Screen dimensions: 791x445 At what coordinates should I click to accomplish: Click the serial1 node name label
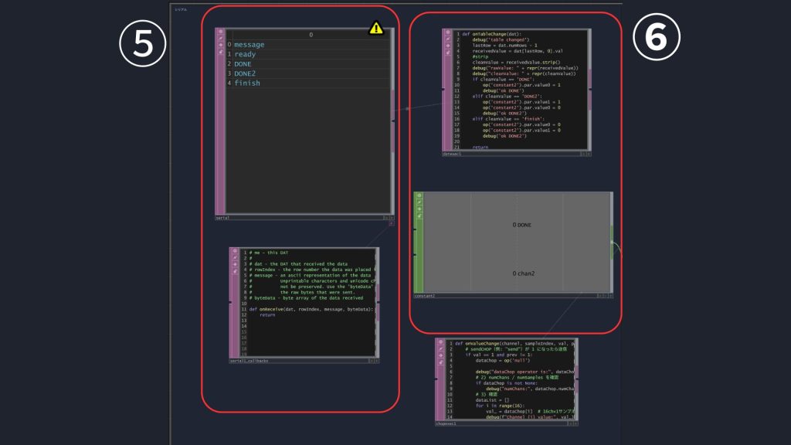pos(222,219)
